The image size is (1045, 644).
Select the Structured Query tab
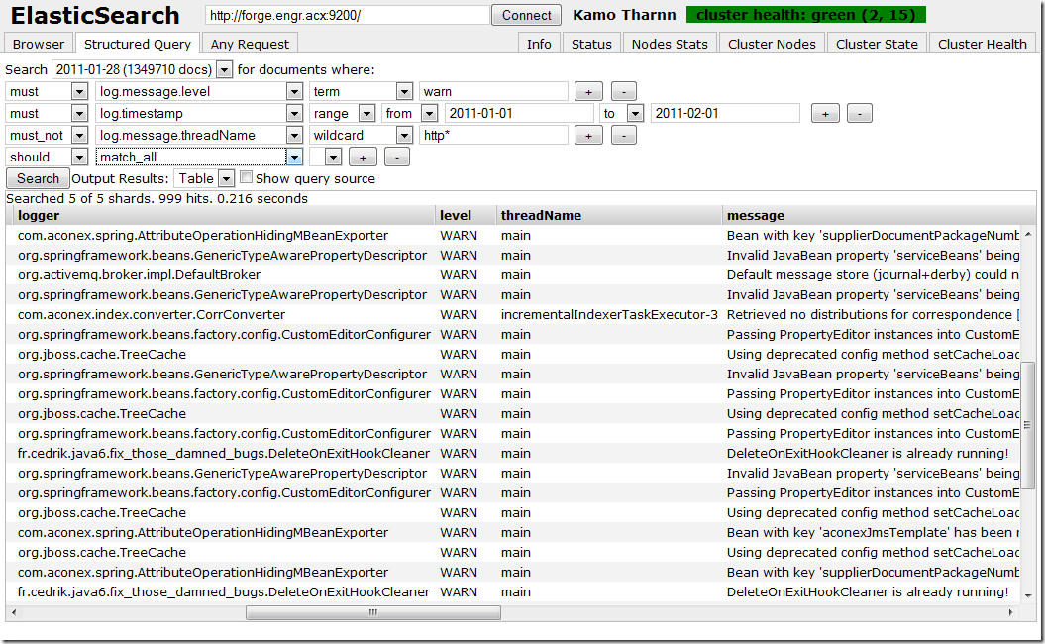pos(138,44)
